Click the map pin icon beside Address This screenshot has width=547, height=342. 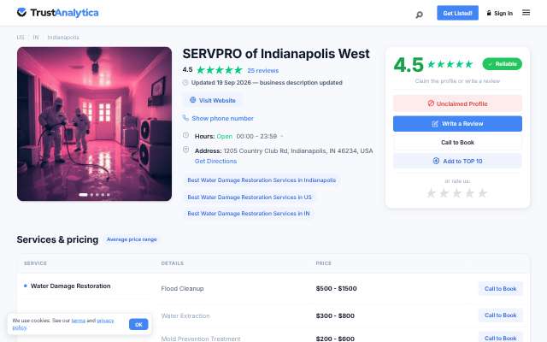tap(186, 150)
